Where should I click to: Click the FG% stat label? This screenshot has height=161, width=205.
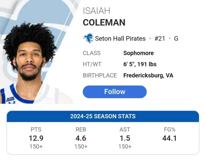(x=170, y=130)
